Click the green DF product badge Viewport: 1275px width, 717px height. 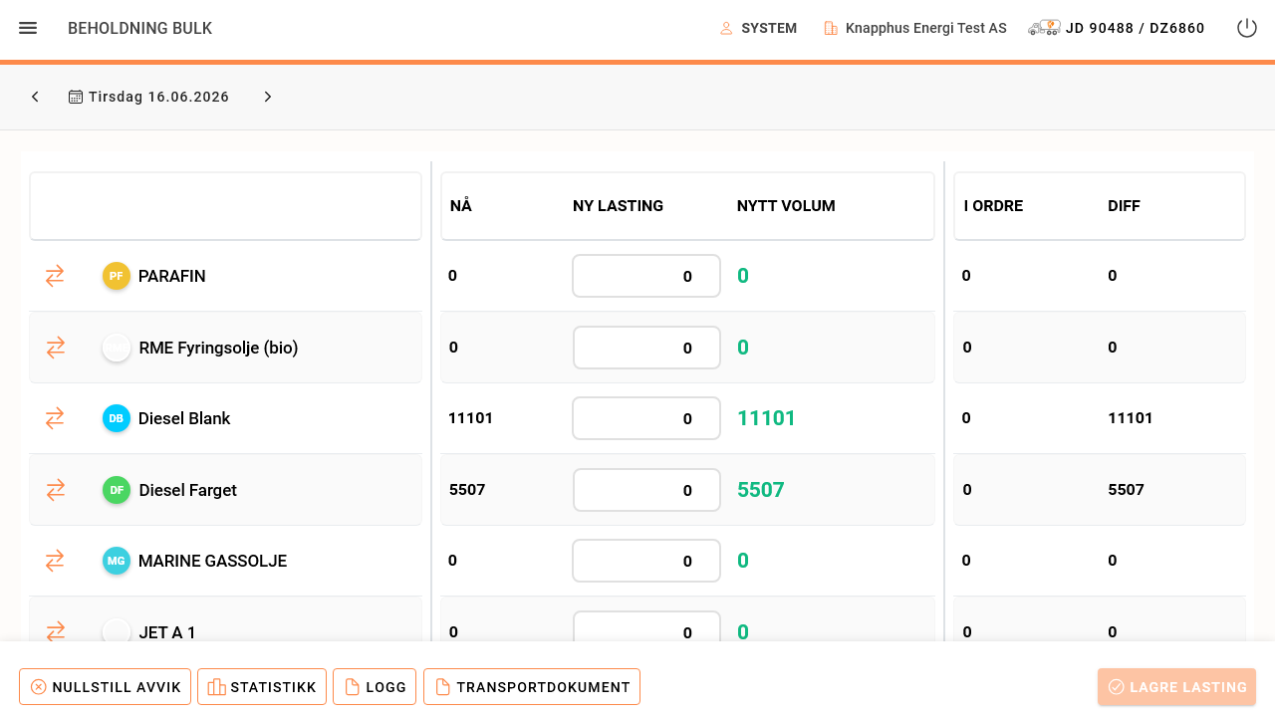tap(117, 490)
